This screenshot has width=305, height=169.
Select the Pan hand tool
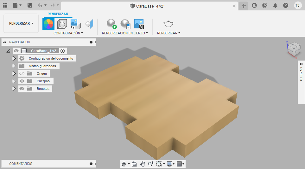coord(143,164)
